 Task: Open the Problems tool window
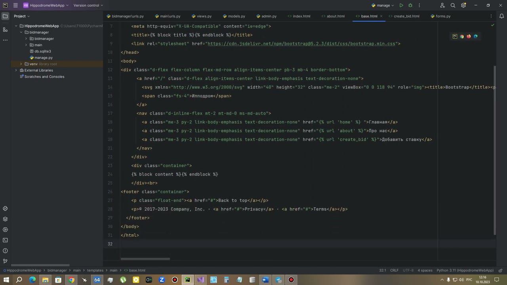(x=5, y=251)
